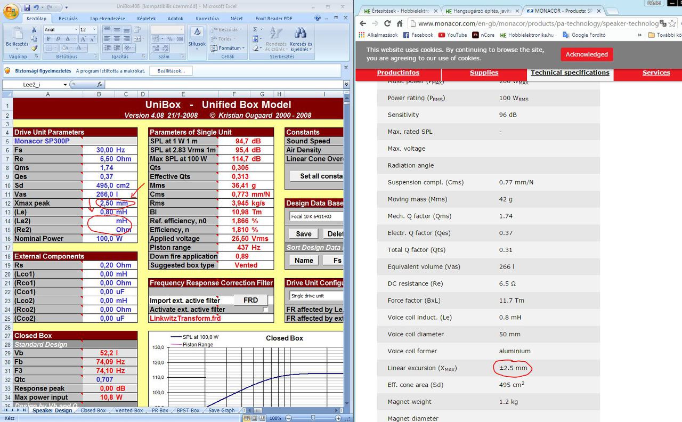Bookmark this page with the star icon
The width and height of the screenshot is (682, 422).
tap(673, 23)
